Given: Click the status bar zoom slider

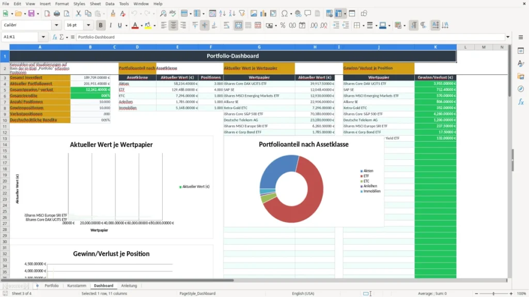Looking at the screenshot, I should 493,293.
